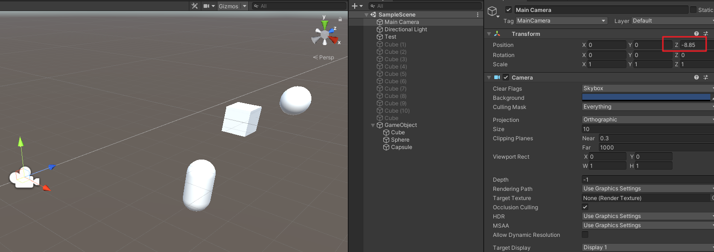The width and height of the screenshot is (714, 252).
Task: Click the Scale X field
Action: pyautogui.click(x=607, y=64)
